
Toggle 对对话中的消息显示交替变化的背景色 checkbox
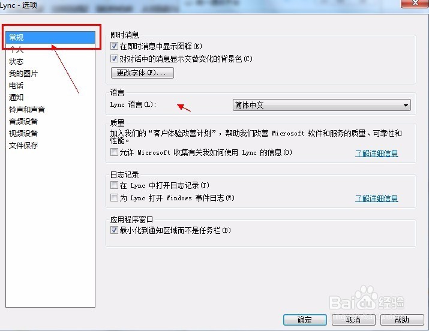coord(114,59)
